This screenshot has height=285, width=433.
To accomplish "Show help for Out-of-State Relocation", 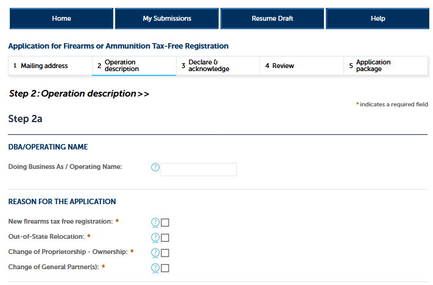I will click(155, 238).
